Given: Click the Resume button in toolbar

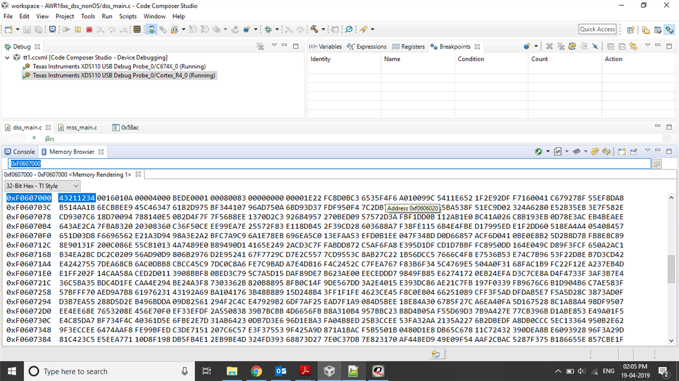Looking at the screenshot, I should [x=66, y=29].
